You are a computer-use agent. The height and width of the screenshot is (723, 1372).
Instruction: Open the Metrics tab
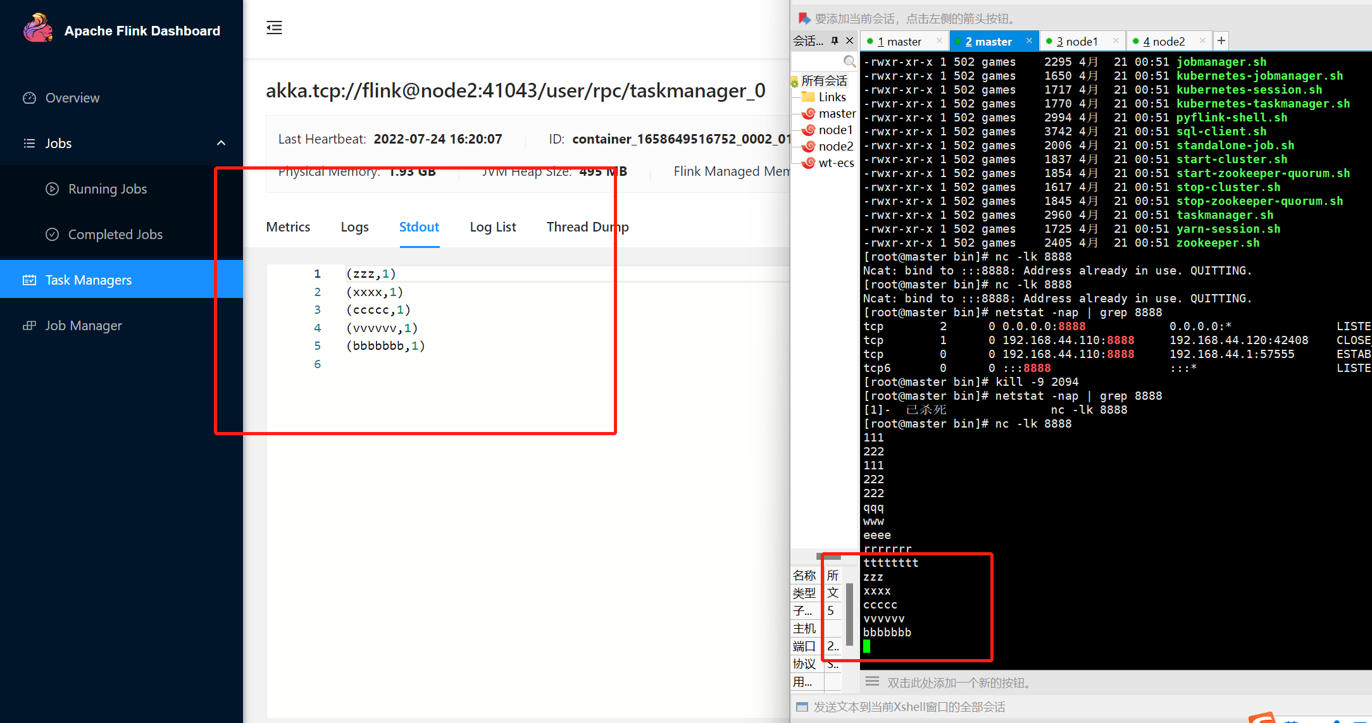(x=288, y=227)
